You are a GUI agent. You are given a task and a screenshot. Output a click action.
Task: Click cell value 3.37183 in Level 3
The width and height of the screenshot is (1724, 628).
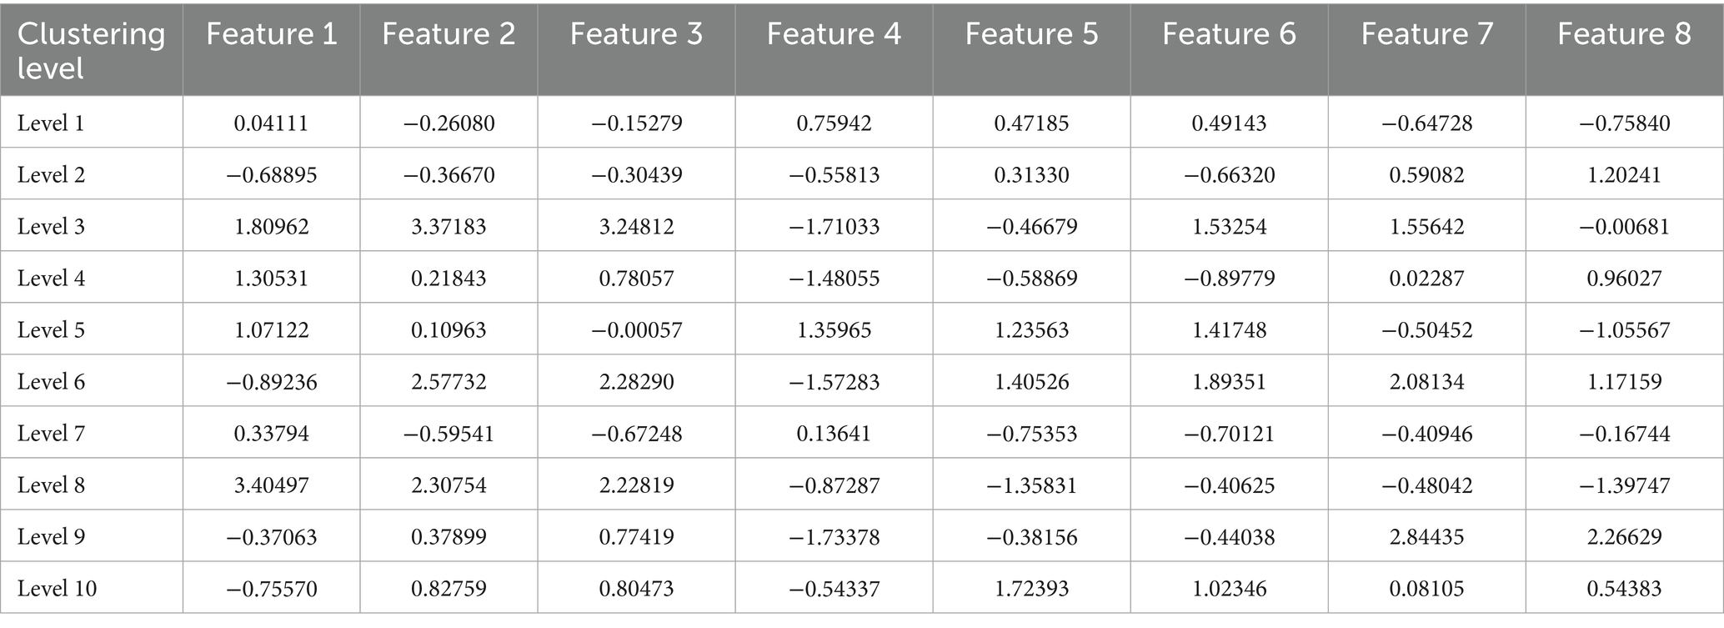[x=449, y=227]
